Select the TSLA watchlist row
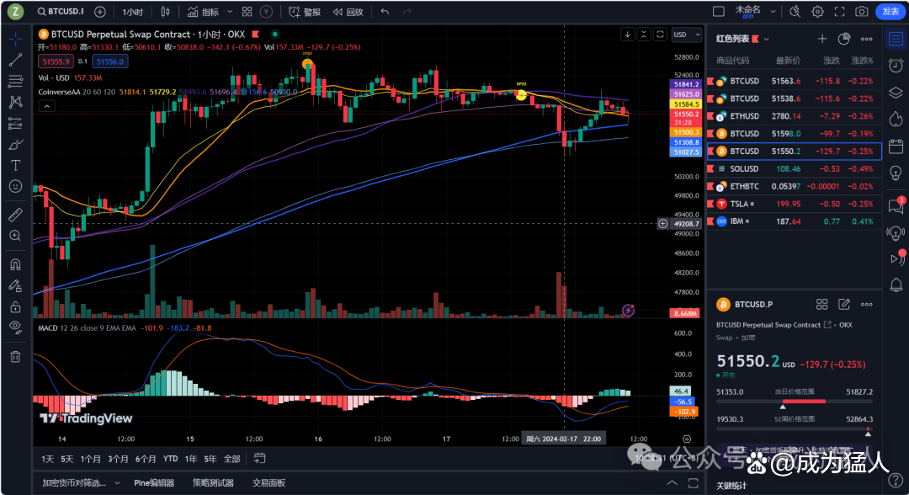Viewport: 909px width, 495px height. [x=795, y=204]
